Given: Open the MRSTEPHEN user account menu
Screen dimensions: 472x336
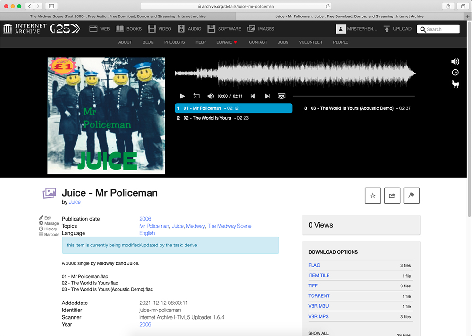Looking at the screenshot, I should 356,29.
